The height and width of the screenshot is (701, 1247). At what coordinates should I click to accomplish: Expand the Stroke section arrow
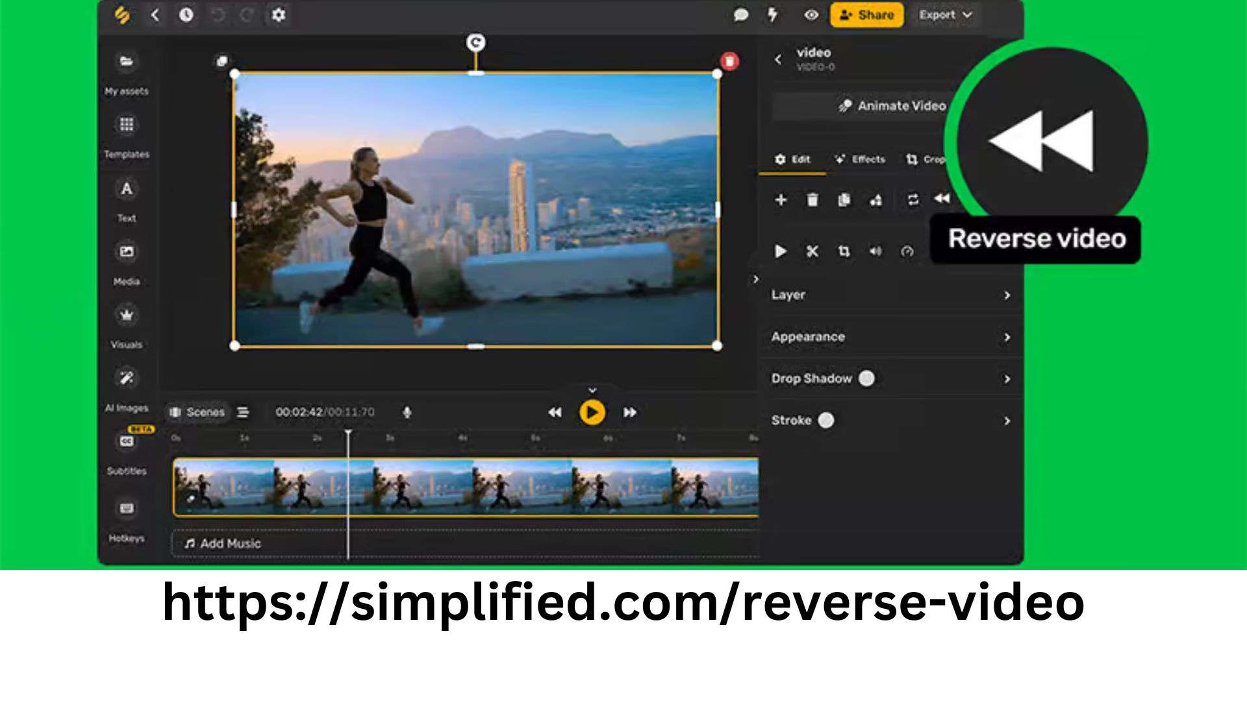(1007, 421)
